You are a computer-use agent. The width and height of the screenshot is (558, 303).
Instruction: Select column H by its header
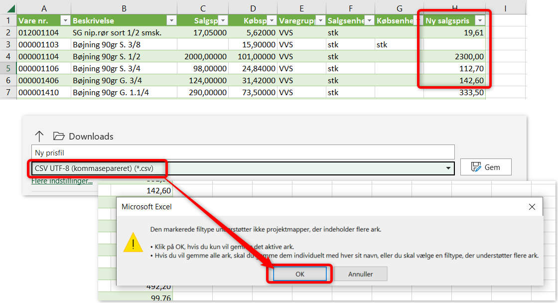454,8
